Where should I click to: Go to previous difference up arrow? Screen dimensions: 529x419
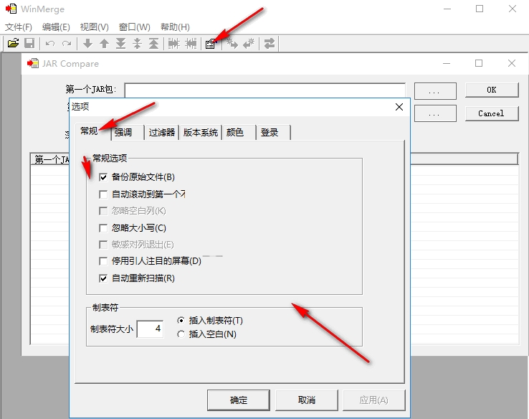[x=104, y=44]
